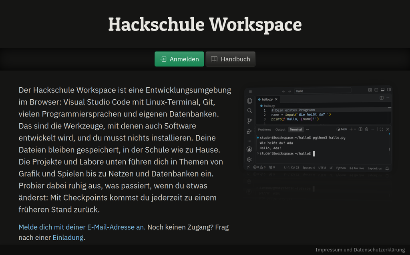This screenshot has height=255, width=410.
Task: Click the UTF-8 encoding status entry
Action: tap(322, 168)
